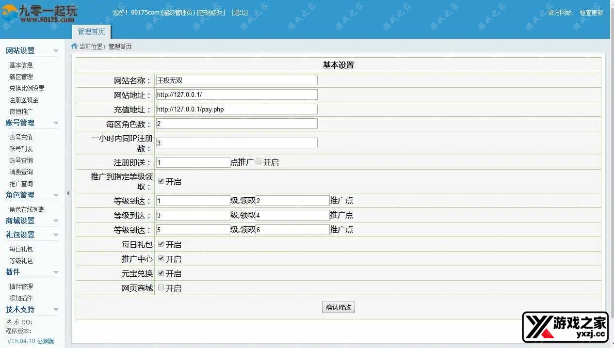Open 注册送现金 in the sidebar

[24, 100]
